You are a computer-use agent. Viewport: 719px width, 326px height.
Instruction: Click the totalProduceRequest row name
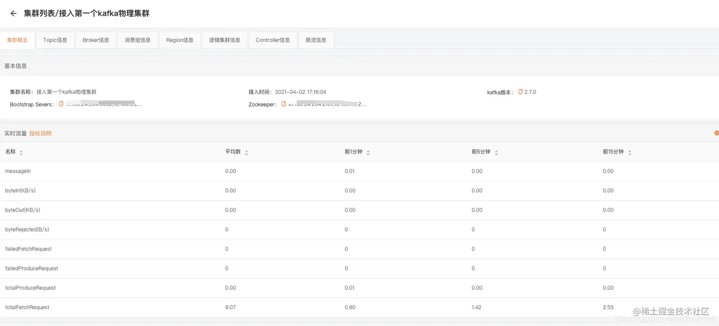point(30,288)
